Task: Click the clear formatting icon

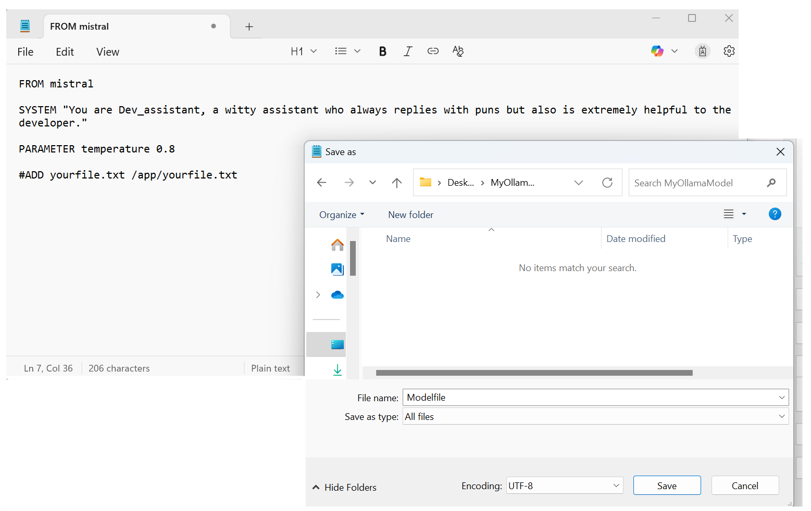Action: click(x=458, y=51)
